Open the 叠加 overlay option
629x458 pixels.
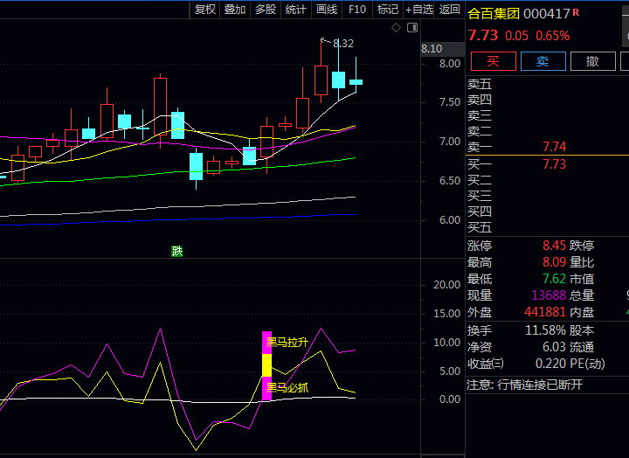coord(235,10)
